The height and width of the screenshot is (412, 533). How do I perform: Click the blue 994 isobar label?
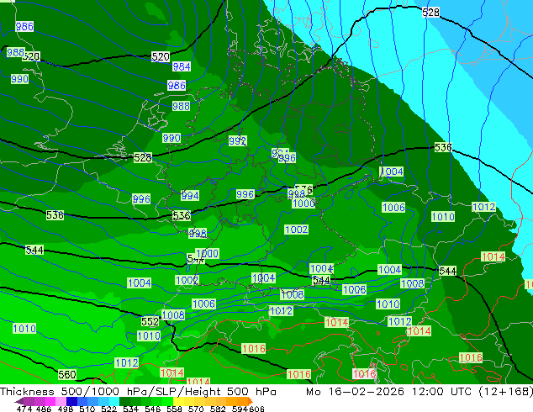190,195
